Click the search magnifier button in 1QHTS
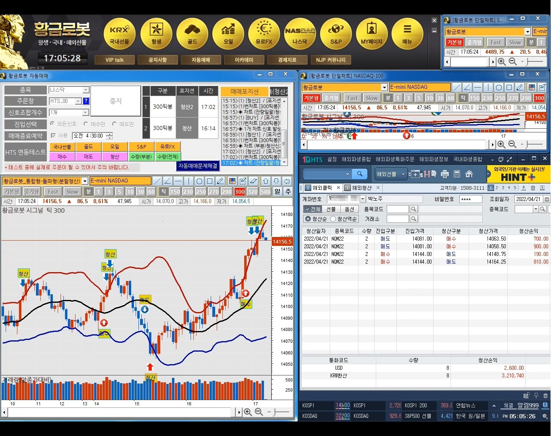The width and height of the screenshot is (553, 436). click(360, 174)
